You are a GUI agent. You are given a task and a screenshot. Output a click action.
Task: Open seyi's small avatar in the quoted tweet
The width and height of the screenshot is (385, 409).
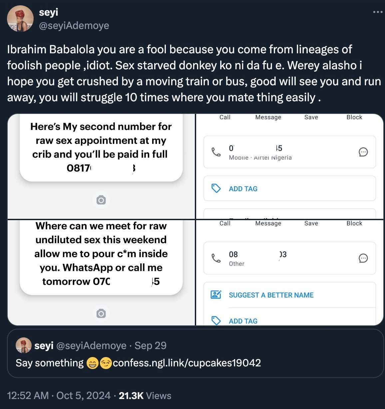click(24, 345)
